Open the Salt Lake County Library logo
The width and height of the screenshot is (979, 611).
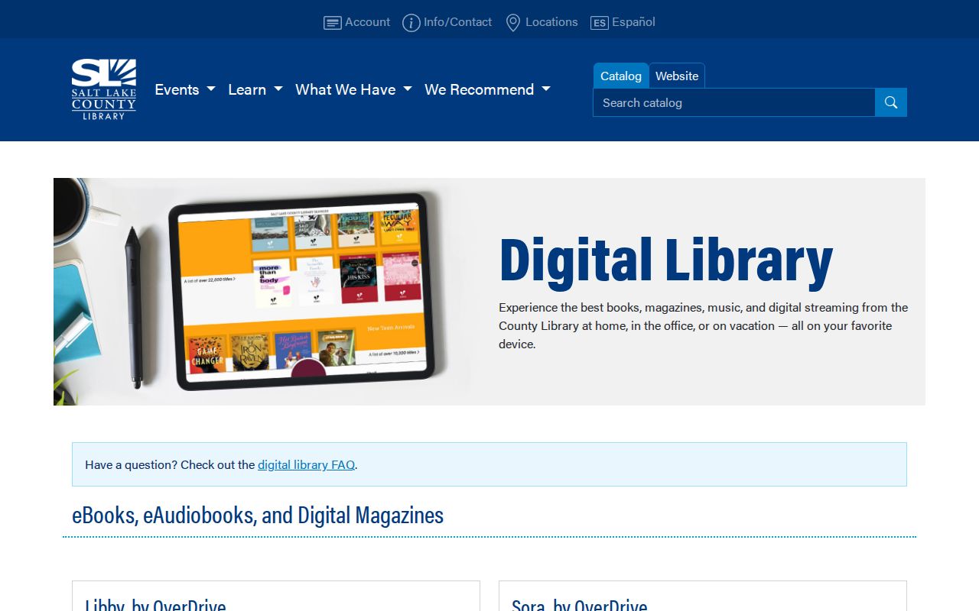click(x=104, y=89)
